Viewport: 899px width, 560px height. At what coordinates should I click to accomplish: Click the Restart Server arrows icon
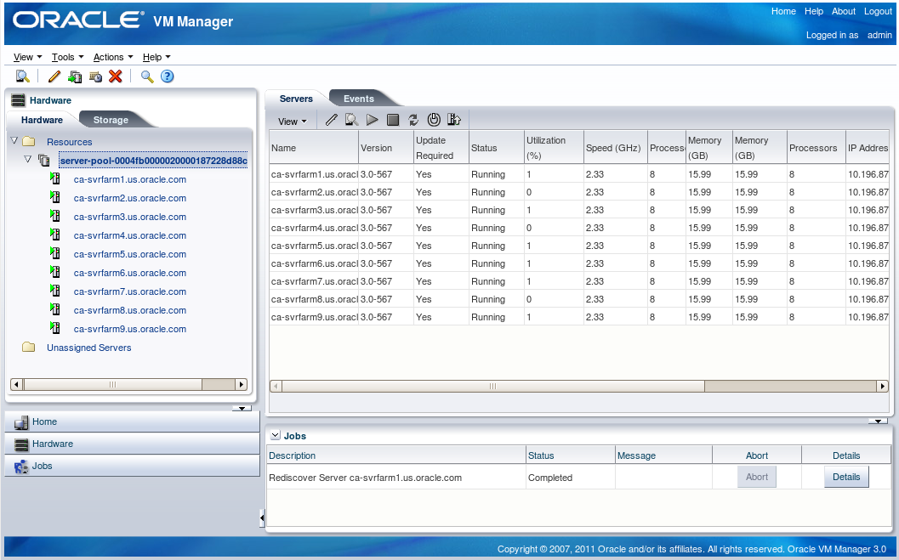pyautogui.click(x=413, y=120)
